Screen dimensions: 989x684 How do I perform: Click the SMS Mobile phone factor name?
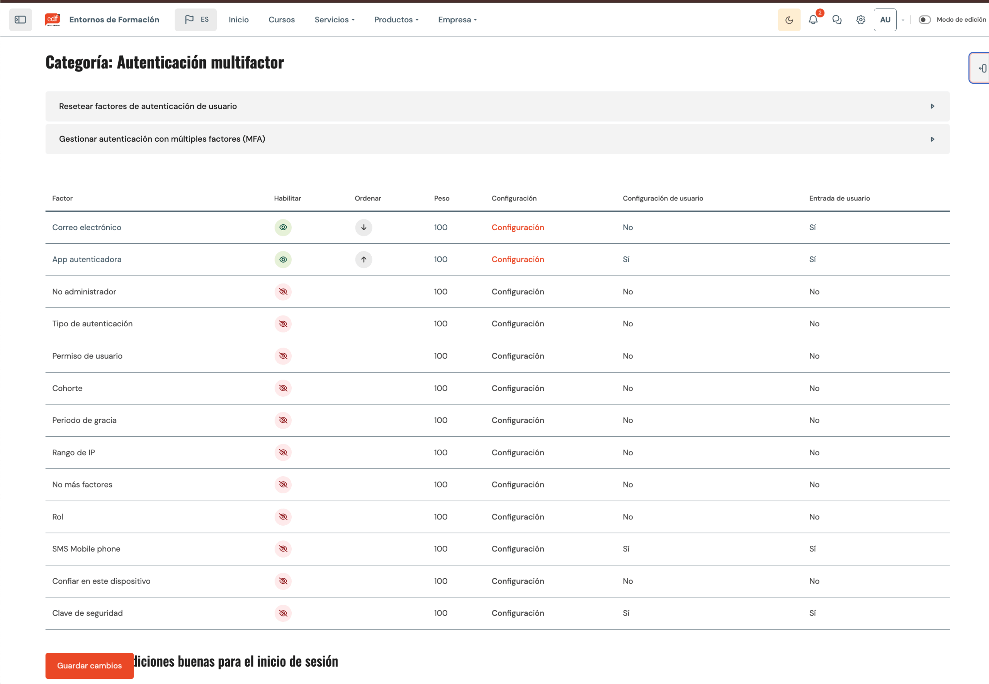click(86, 549)
